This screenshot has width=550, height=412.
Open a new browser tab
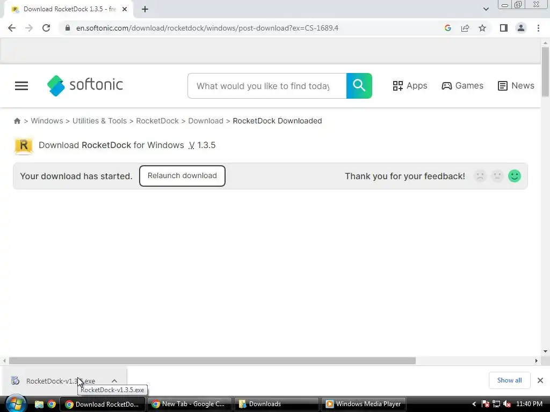click(x=145, y=9)
